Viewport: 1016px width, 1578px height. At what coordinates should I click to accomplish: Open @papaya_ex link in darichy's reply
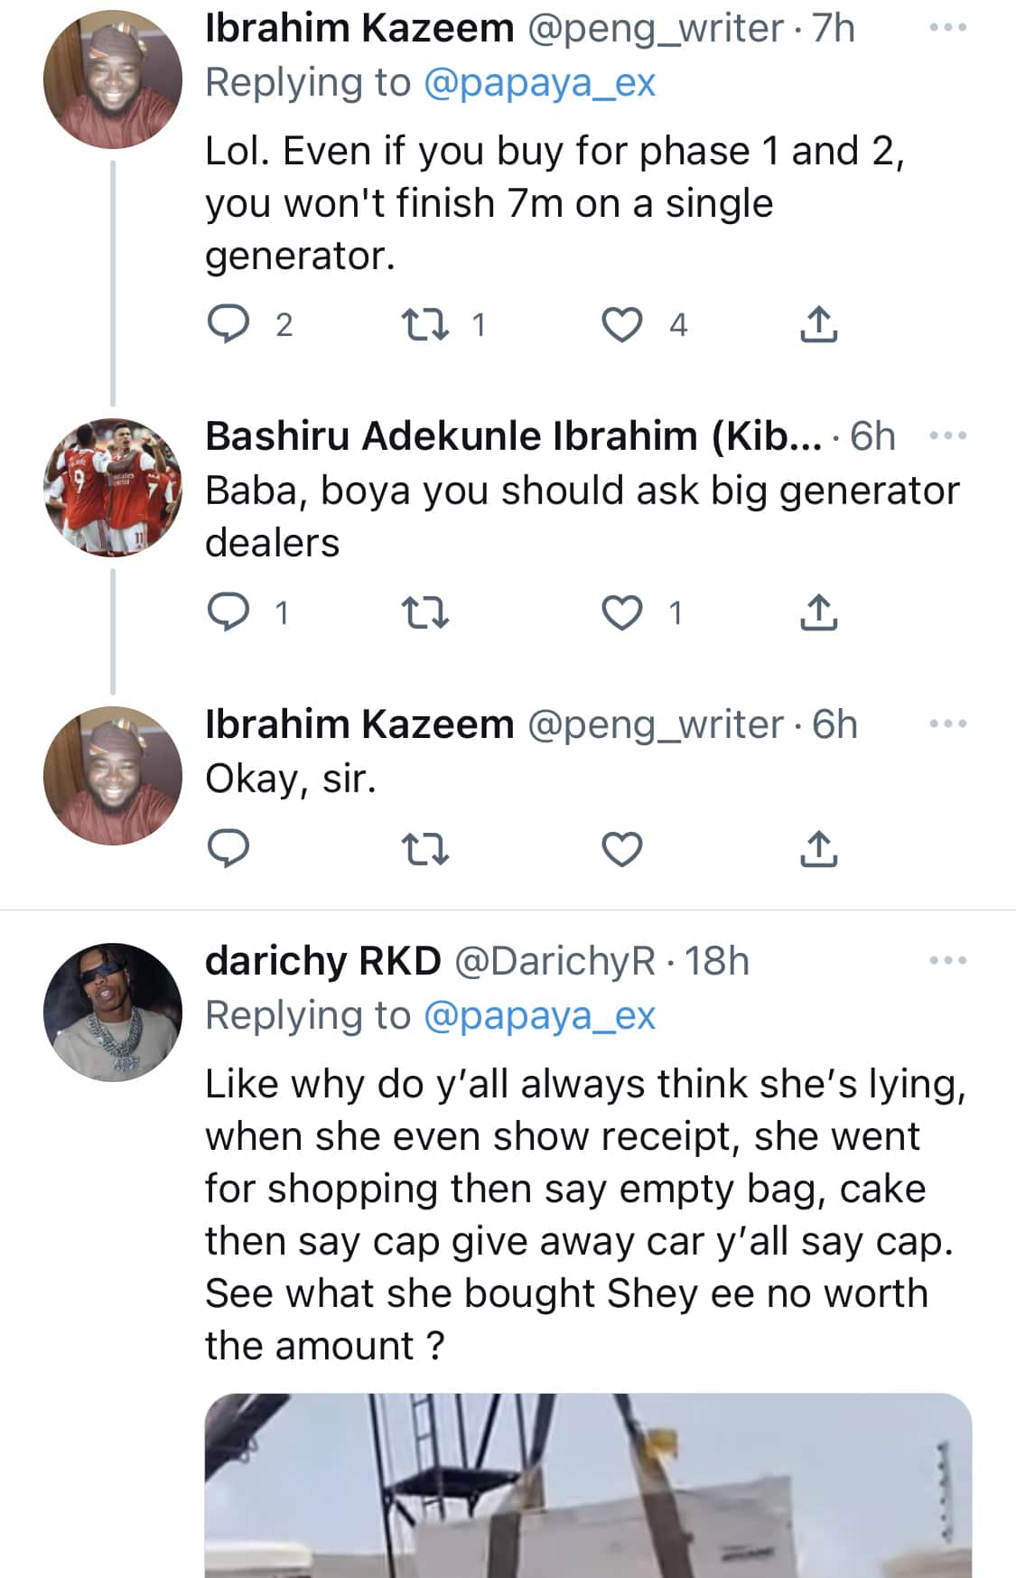tap(539, 1015)
